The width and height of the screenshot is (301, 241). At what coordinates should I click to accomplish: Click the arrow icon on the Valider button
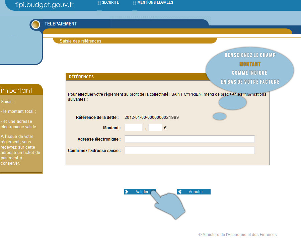(x=127, y=192)
